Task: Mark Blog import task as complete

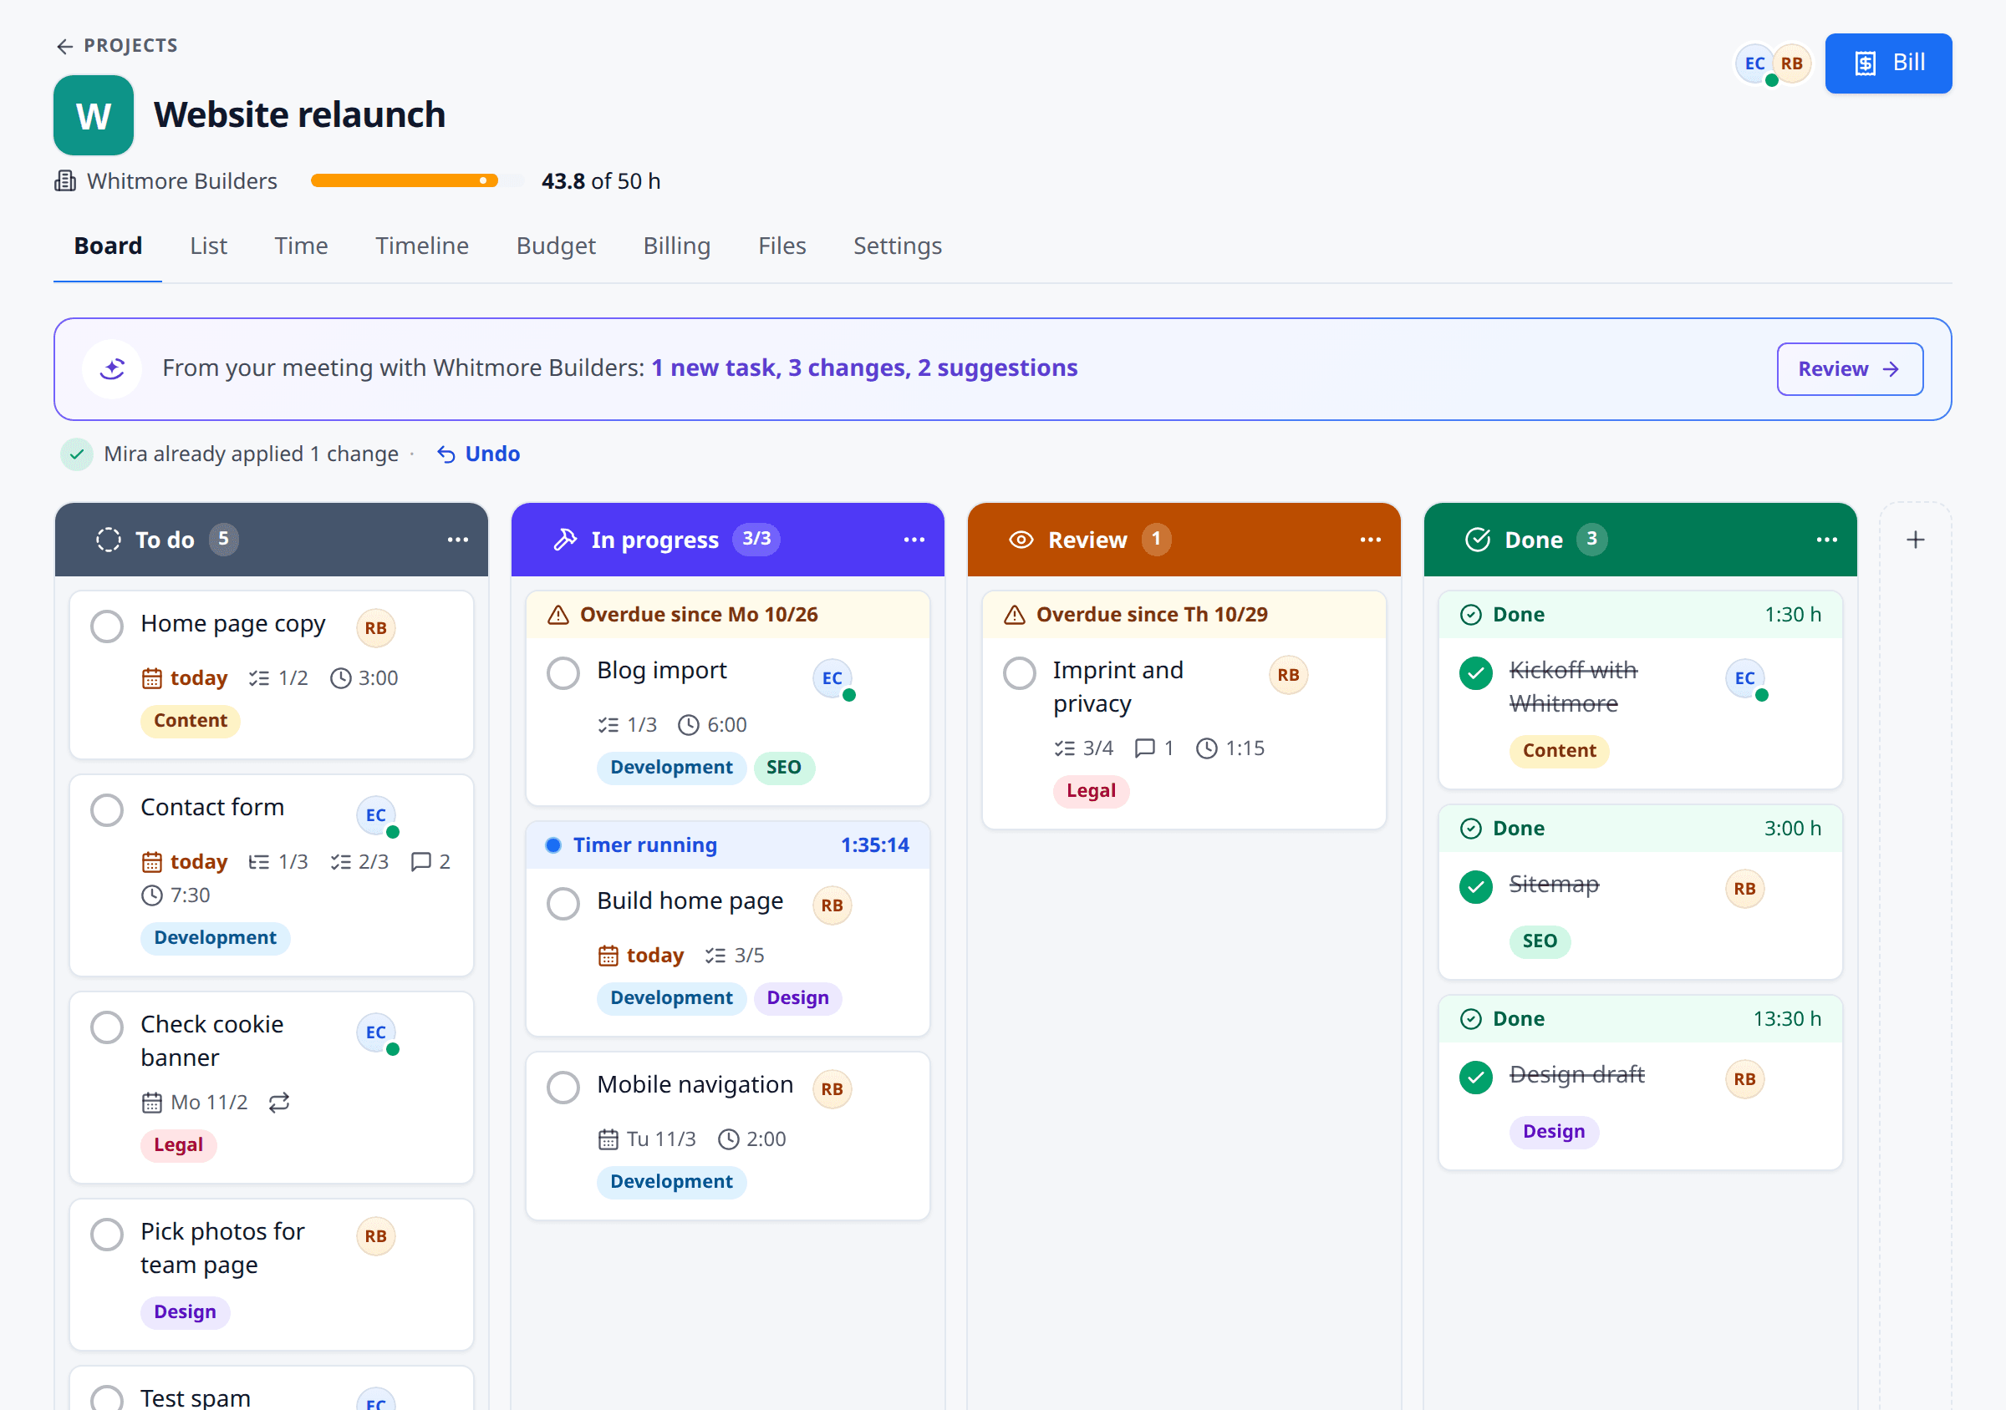Action: pos(563,673)
